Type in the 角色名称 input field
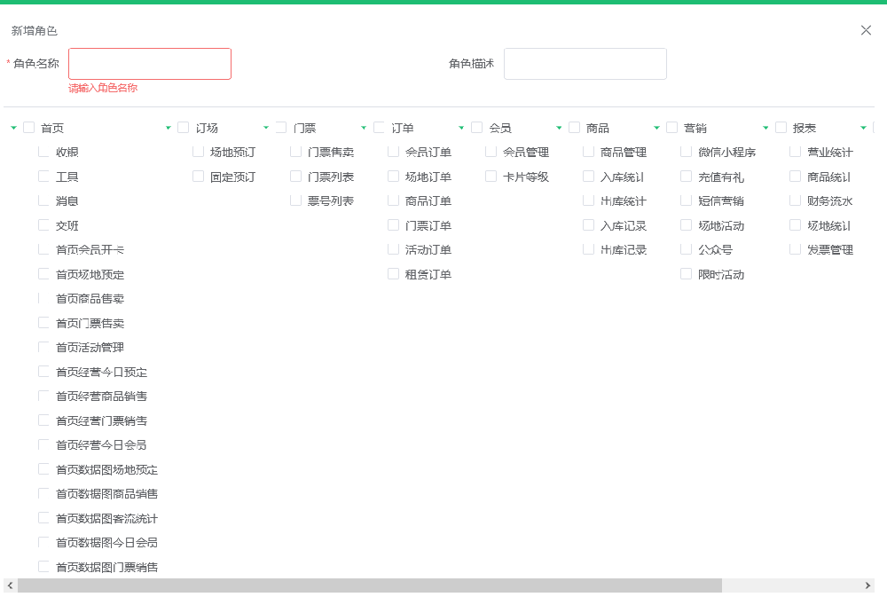Image resolution: width=887 pixels, height=597 pixels. tap(150, 64)
